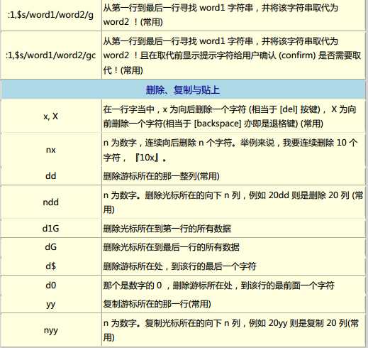
Task: Select the 'x, X' command cell
Action: tap(50, 116)
